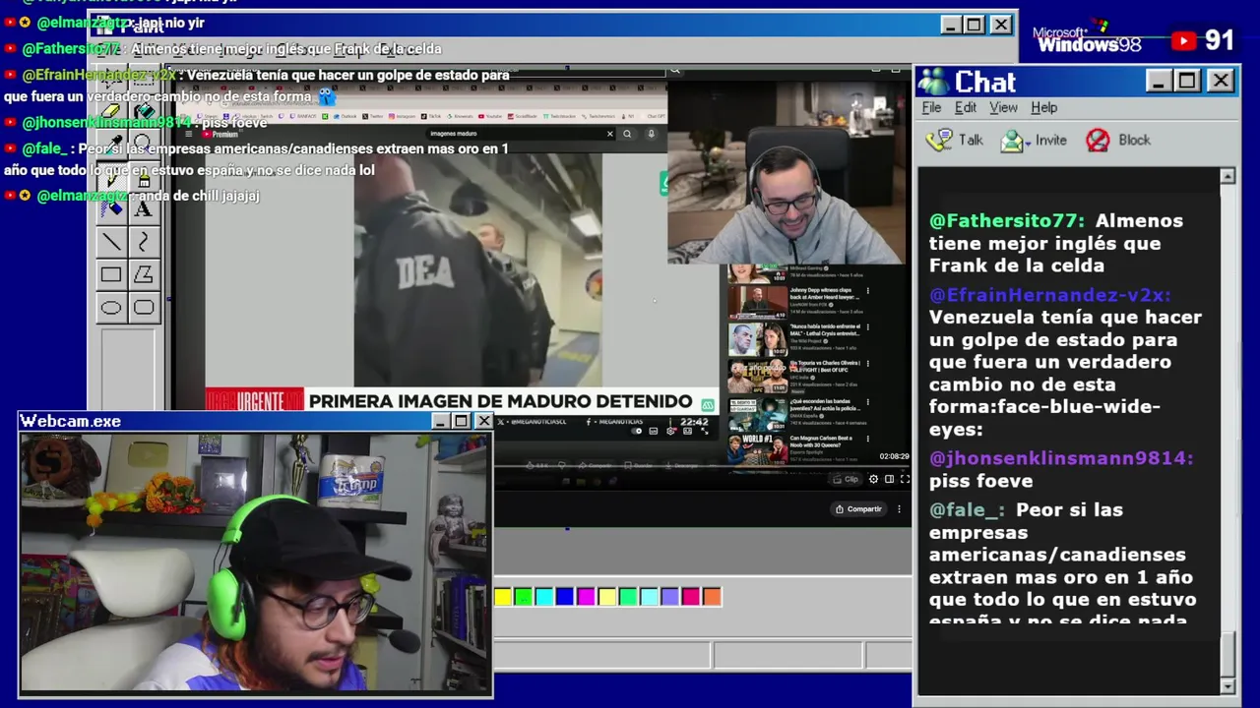Viewport: 1260px width, 708px height.
Task: Select the Airbrush spray tool
Action: coord(112,208)
